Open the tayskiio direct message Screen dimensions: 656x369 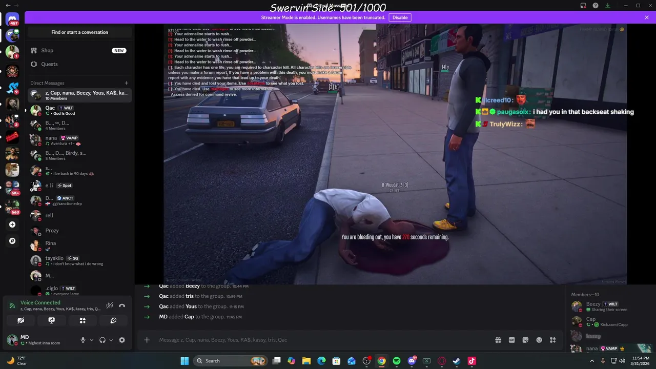click(79, 261)
